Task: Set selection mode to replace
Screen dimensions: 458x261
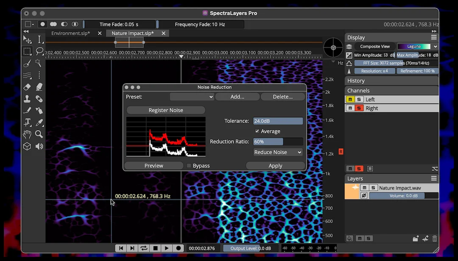Action: 43,24
